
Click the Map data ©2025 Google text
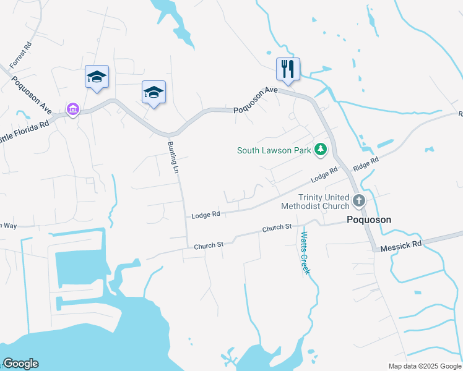(x=425, y=367)
